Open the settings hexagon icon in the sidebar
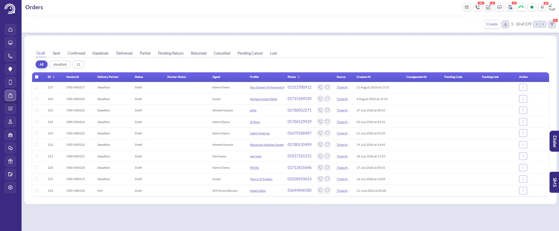 10,187
